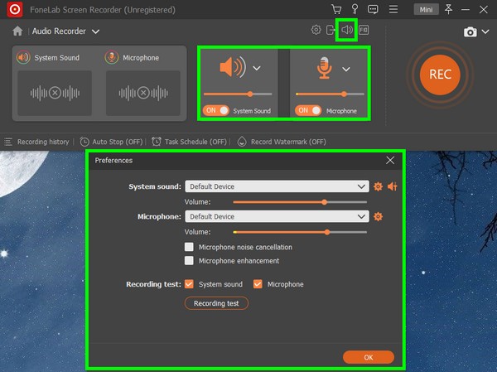The height and width of the screenshot is (372, 497).
Task: Switch to Mini mode
Action: click(426, 9)
